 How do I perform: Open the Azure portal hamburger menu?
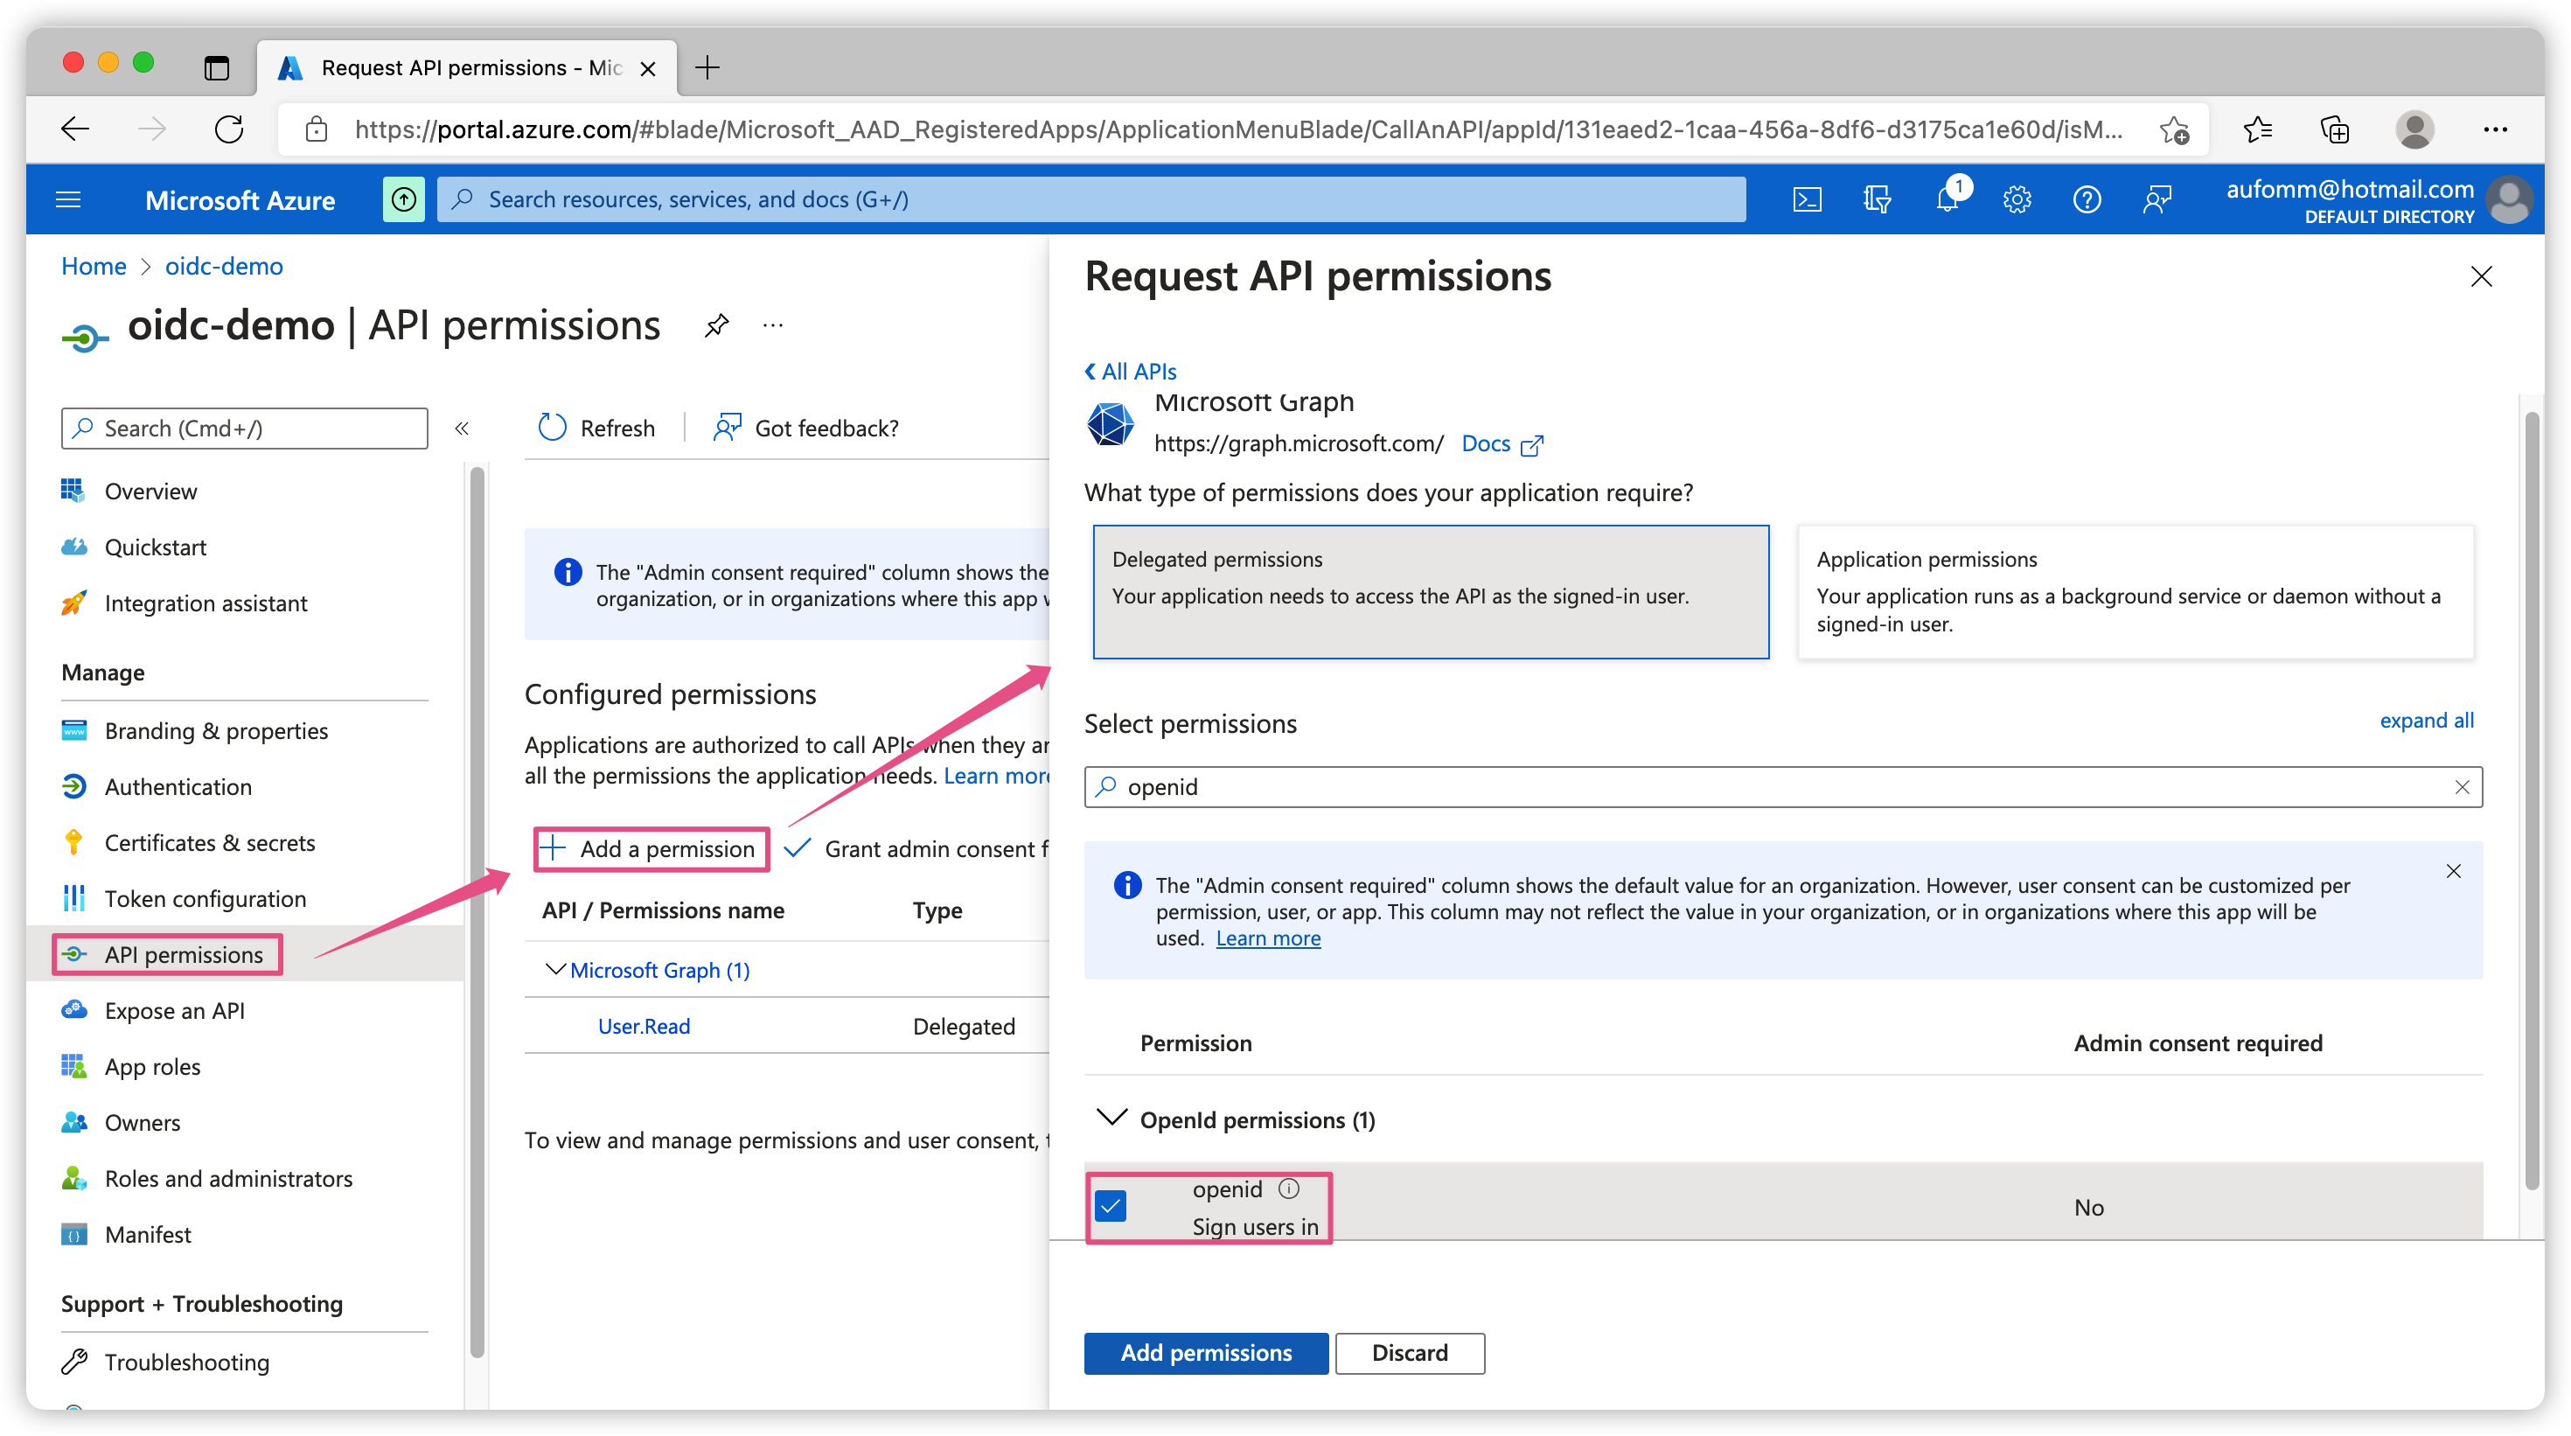(68, 199)
